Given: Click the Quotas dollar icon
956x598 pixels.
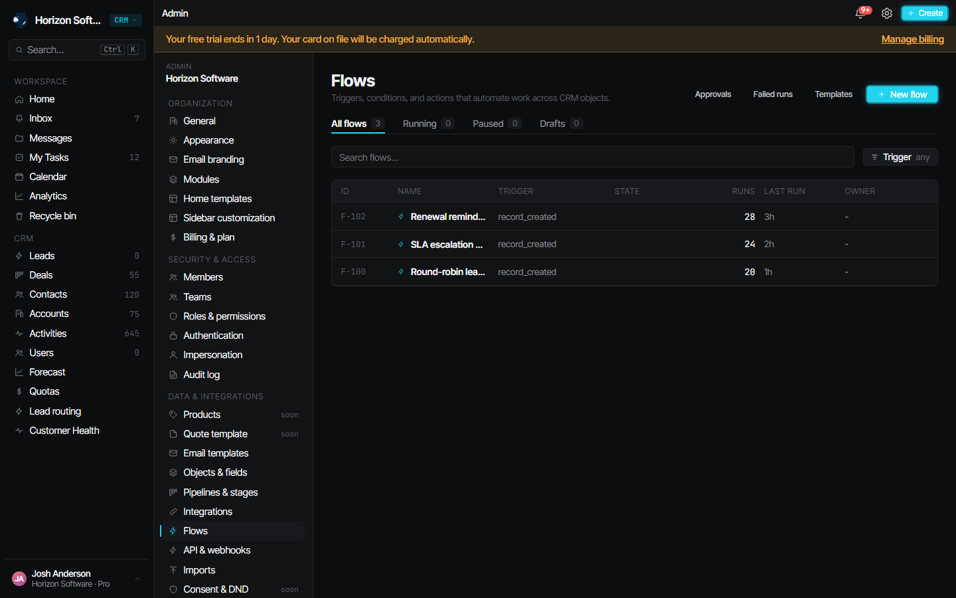Looking at the screenshot, I should pos(19,391).
